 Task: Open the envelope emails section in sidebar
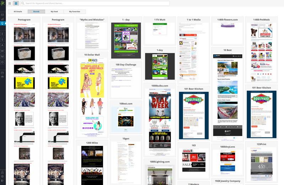click(2, 15)
